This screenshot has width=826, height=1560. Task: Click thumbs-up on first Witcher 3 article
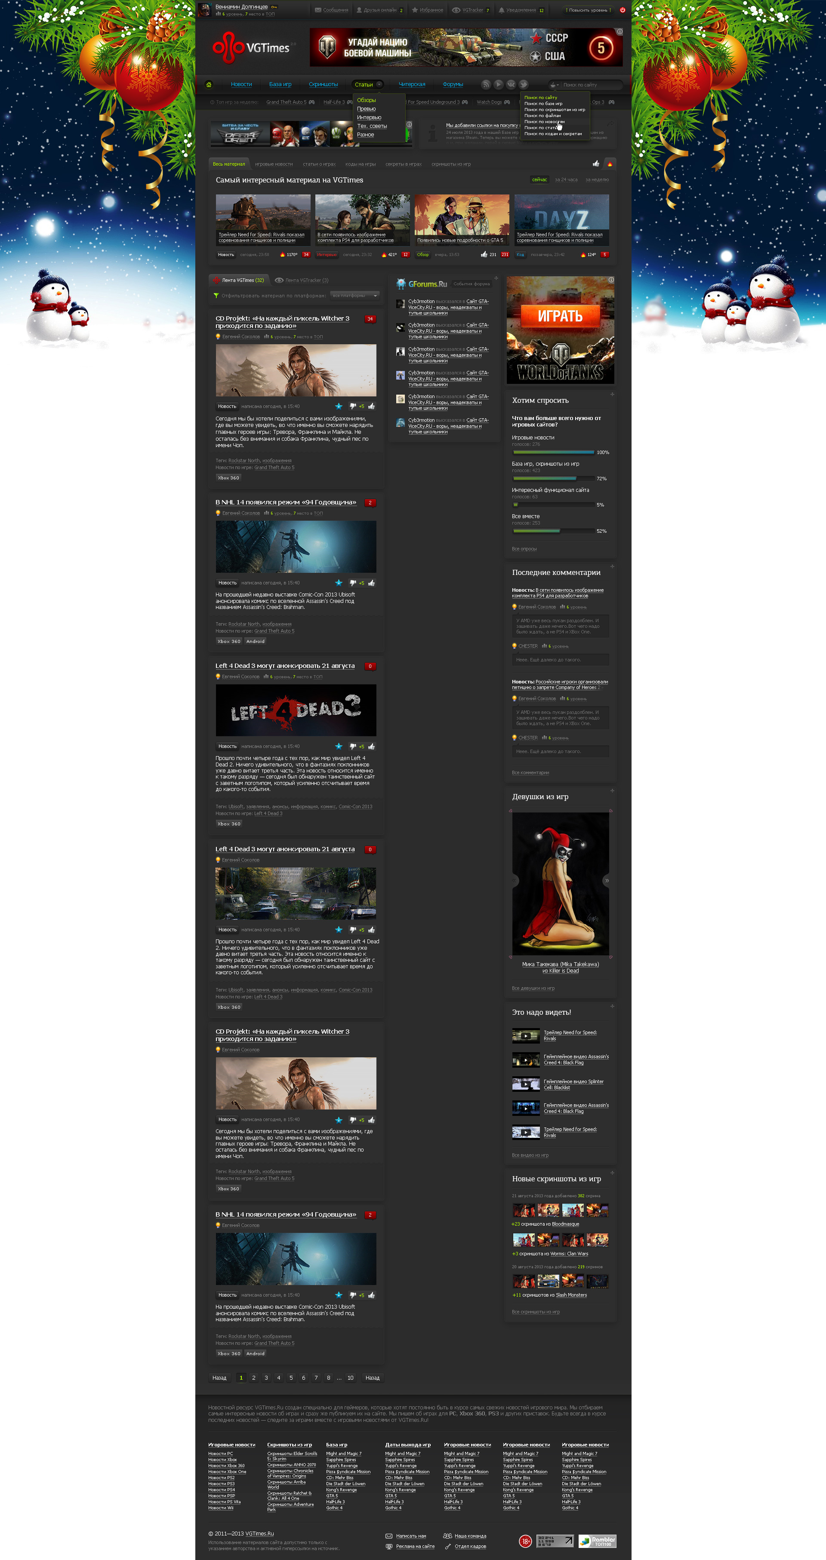371,406
